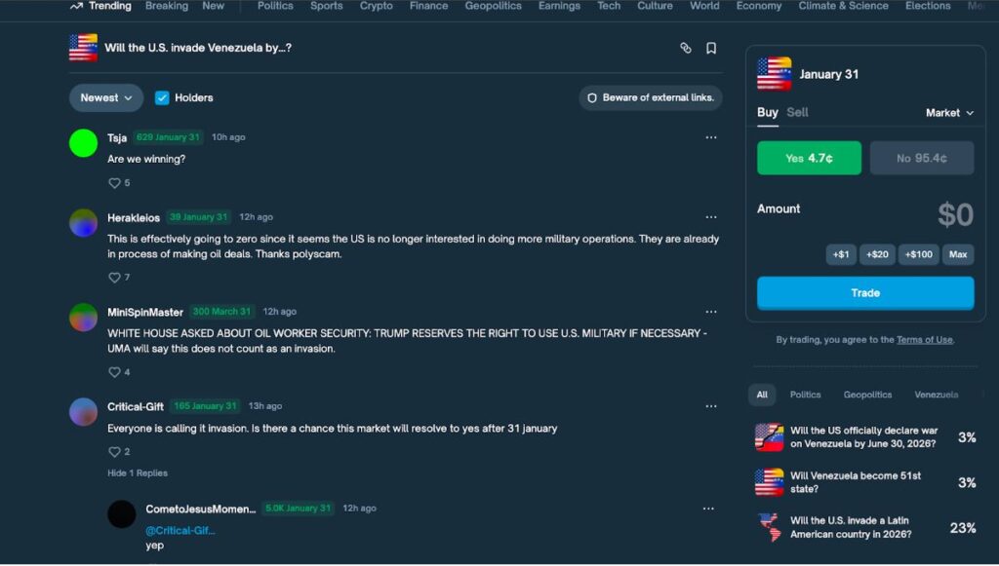Collapse replies with Hide 1 Replies
999x566 pixels.
point(138,473)
